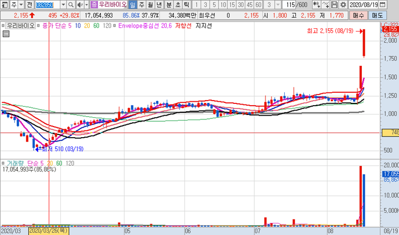
Task: Click the add candlestick chart icon
Action: point(316,4)
